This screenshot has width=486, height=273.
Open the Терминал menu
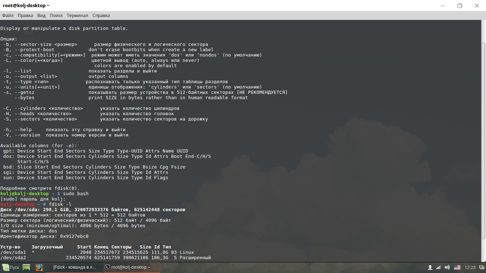[77, 16]
